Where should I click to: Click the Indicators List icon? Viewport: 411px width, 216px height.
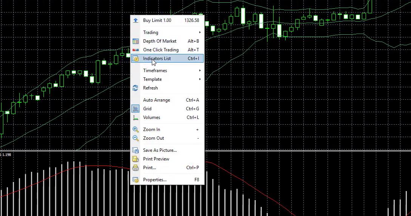(136, 59)
